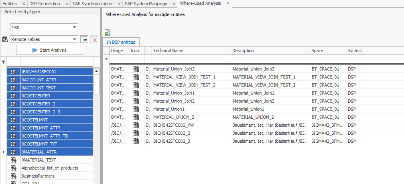The width and height of the screenshot is (404, 184).
Task: Click the Start Analysis button
Action: 50,50
